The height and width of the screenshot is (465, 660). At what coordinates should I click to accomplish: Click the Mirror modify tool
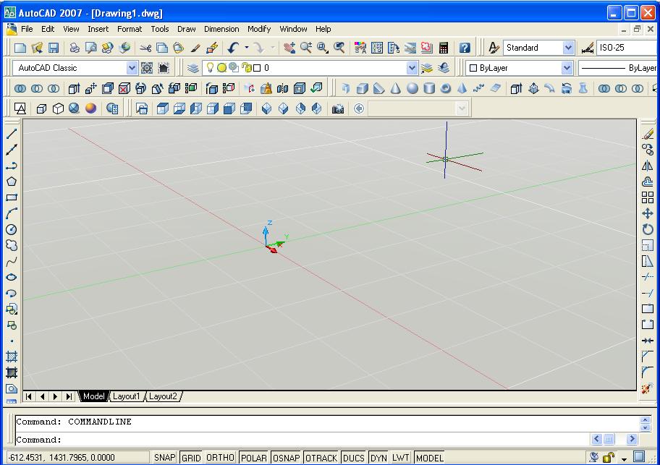[648, 166]
